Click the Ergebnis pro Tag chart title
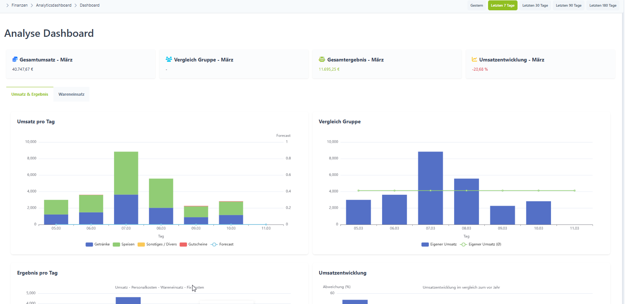 point(37,273)
